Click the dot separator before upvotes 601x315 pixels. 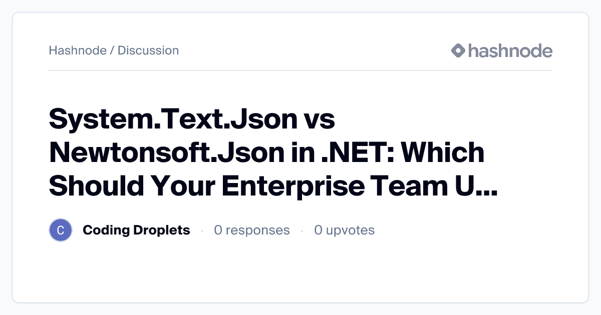coord(302,230)
